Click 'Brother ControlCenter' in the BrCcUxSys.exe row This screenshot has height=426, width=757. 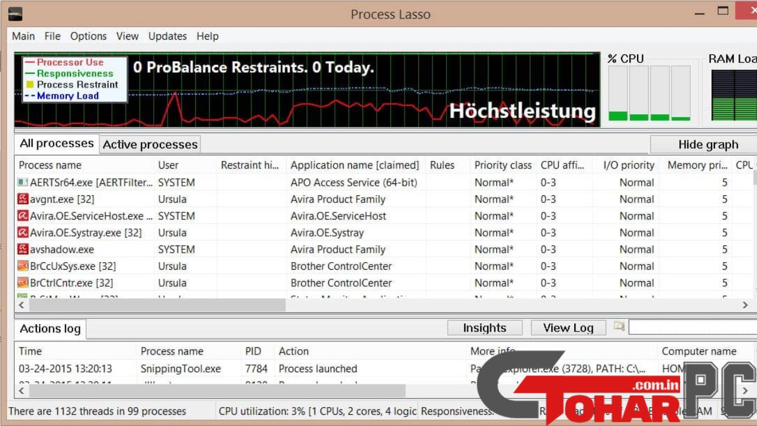341,266
